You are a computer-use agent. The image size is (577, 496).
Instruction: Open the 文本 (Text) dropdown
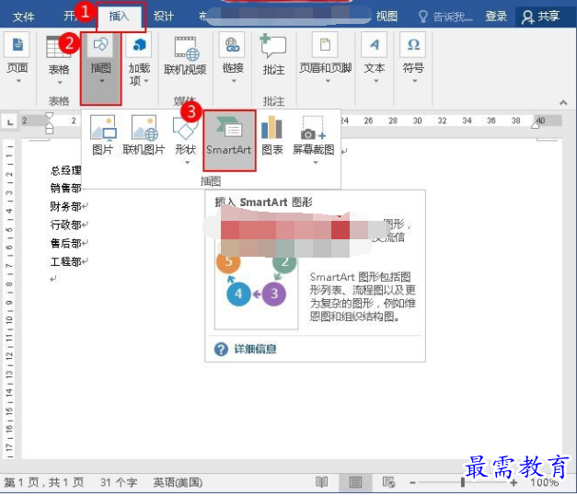[375, 58]
